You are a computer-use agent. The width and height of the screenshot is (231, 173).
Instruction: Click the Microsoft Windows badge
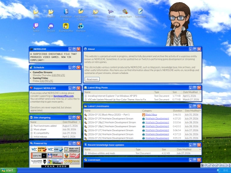point(55,161)
